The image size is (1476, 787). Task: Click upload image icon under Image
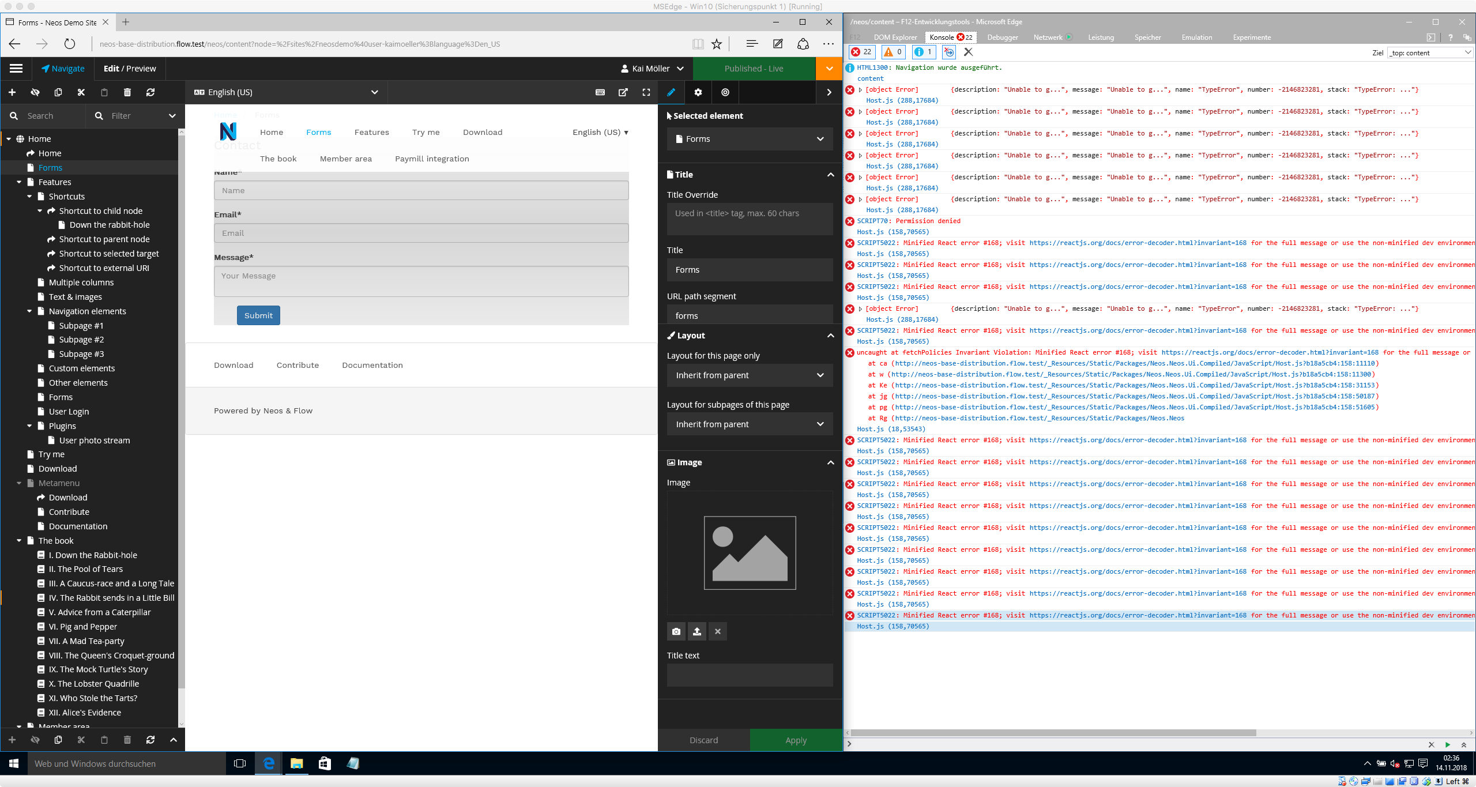pyautogui.click(x=697, y=631)
